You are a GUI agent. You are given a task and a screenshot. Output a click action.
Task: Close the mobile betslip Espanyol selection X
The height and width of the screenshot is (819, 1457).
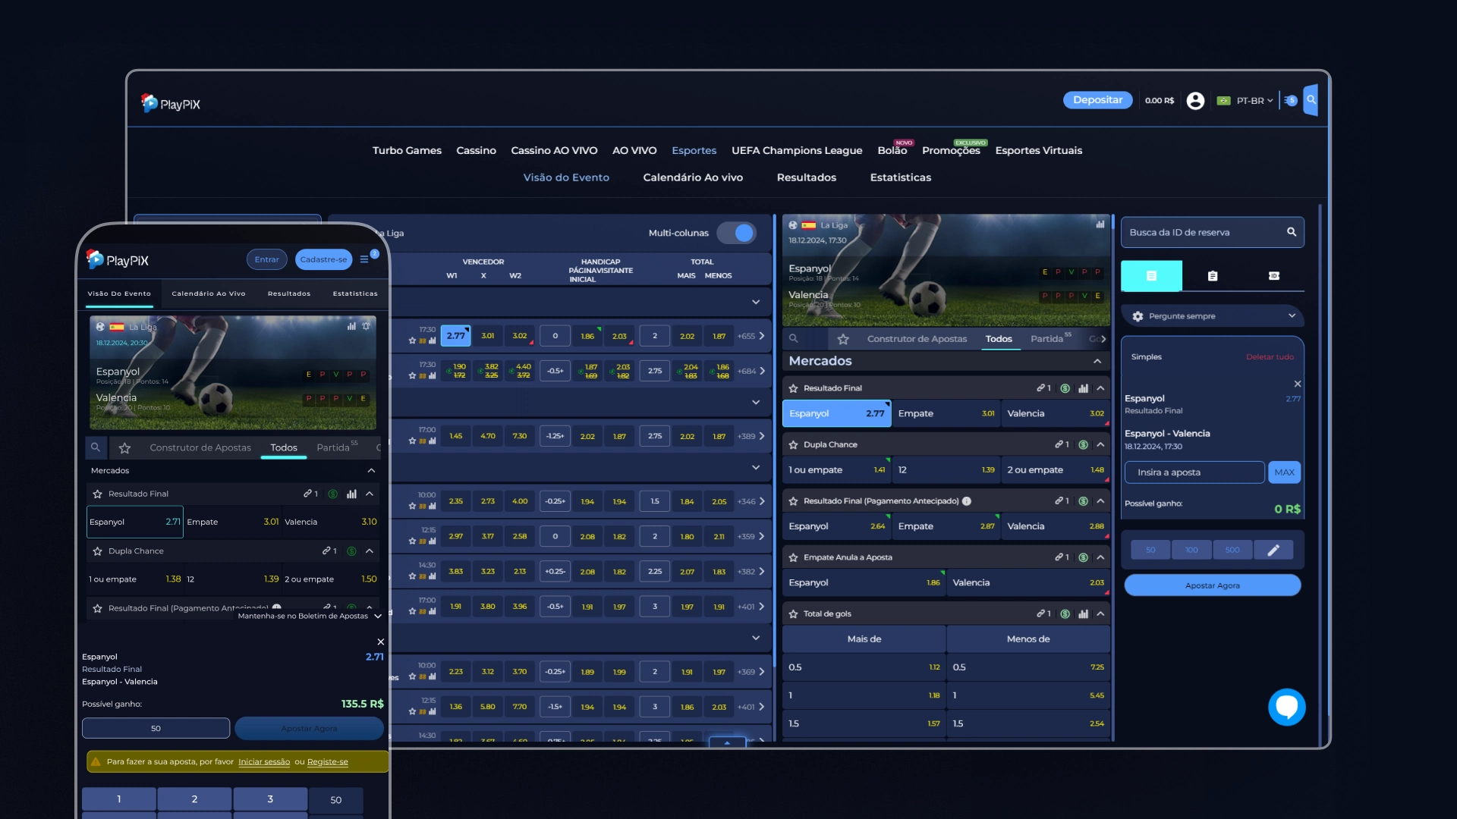tap(381, 642)
